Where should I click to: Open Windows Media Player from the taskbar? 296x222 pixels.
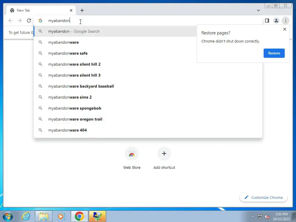(x=61, y=216)
